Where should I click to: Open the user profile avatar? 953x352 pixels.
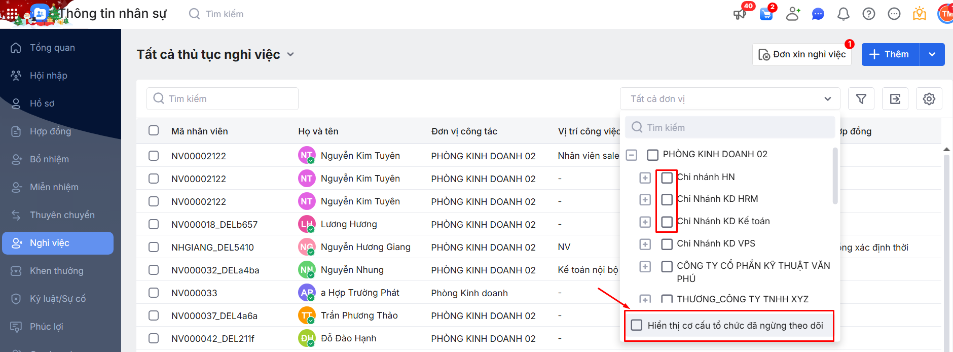click(945, 14)
